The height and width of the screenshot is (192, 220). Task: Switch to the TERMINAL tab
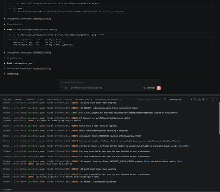(x=30, y=100)
